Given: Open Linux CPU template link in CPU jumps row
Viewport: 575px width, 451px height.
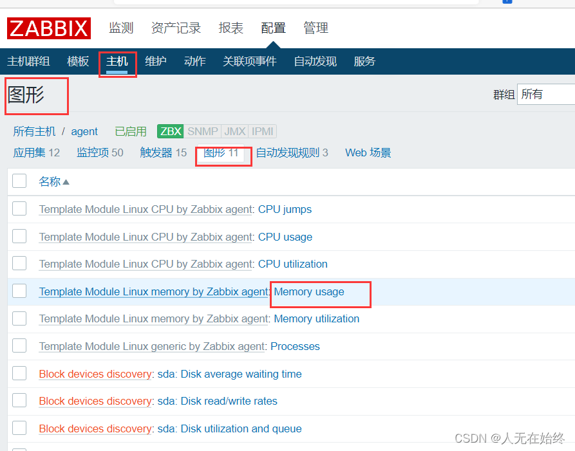Looking at the screenshot, I should pos(146,209).
